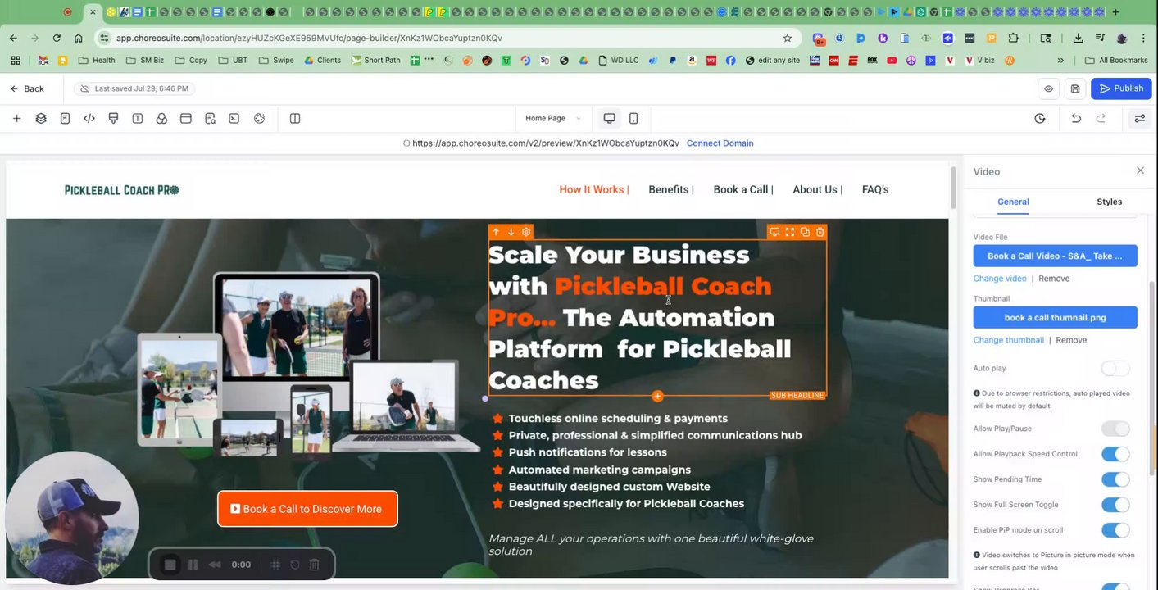The height and width of the screenshot is (590, 1158).
Task: Click book a call thumnail.png button
Action: (1055, 317)
